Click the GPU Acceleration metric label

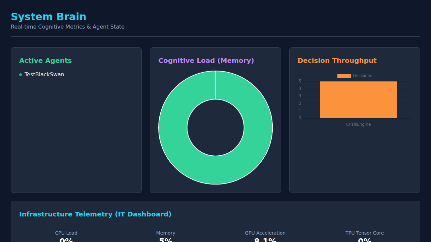[x=265, y=233]
